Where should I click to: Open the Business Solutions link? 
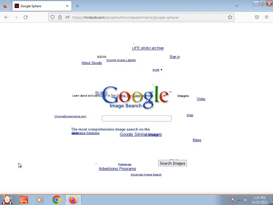point(86,133)
